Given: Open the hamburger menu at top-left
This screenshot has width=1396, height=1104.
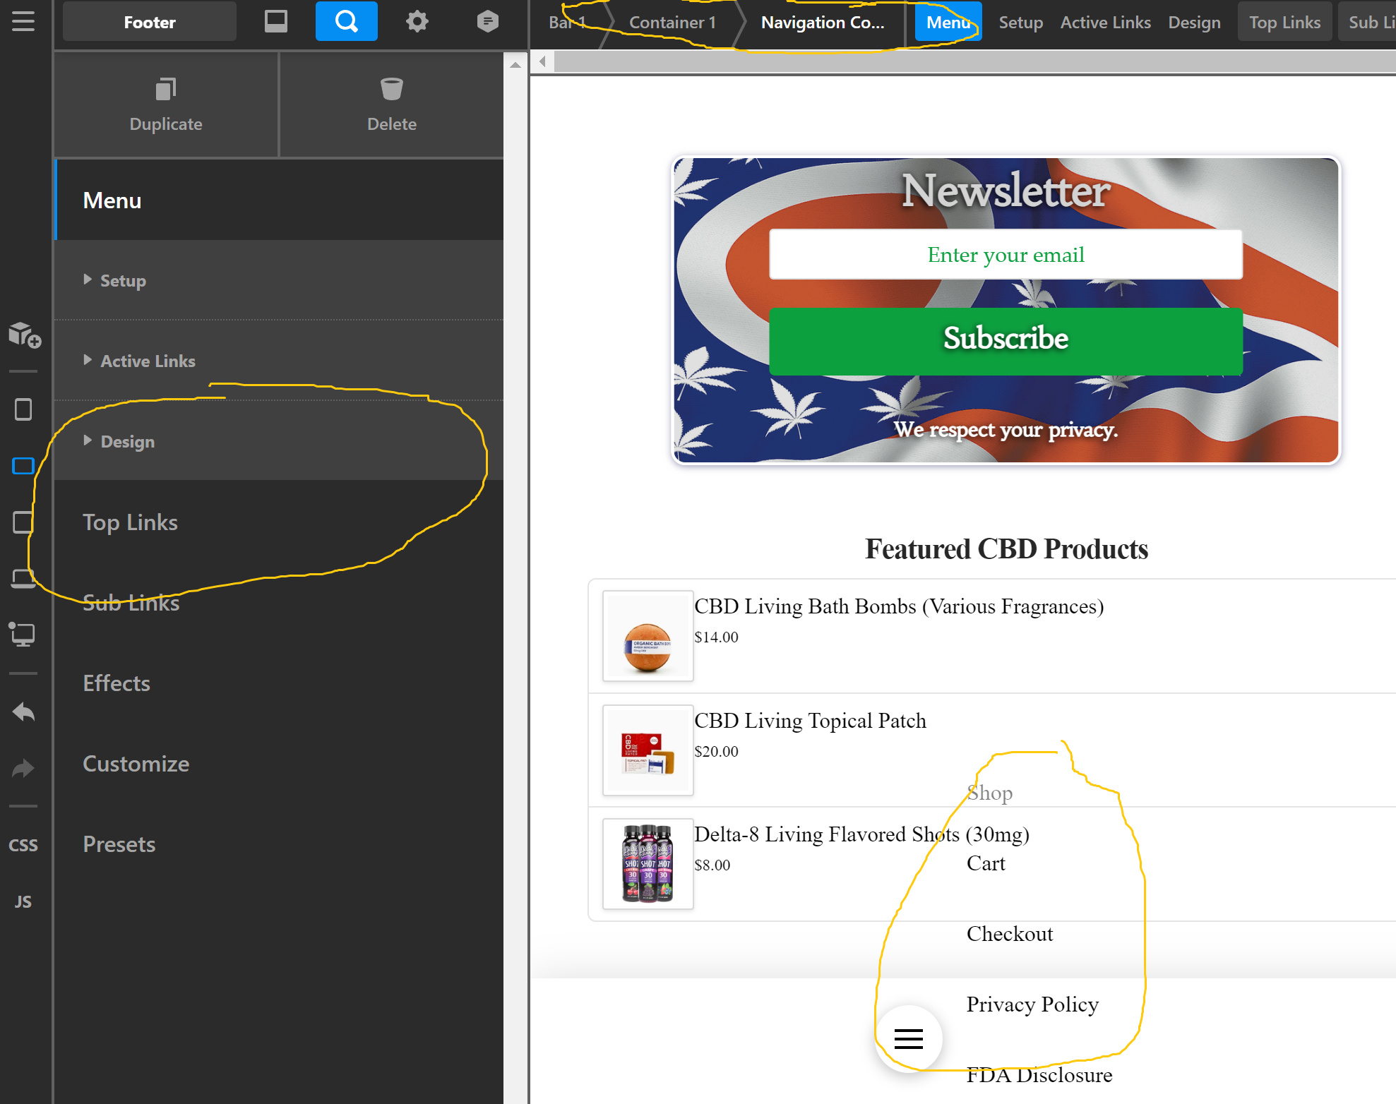Looking at the screenshot, I should (23, 21).
